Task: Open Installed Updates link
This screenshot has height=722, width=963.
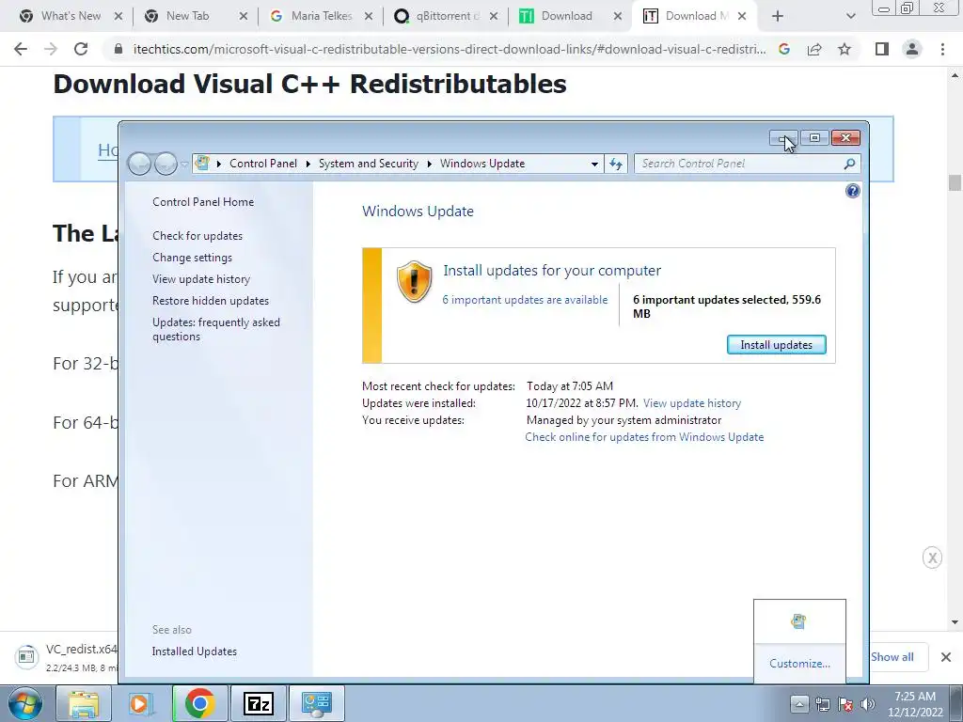Action: (194, 651)
